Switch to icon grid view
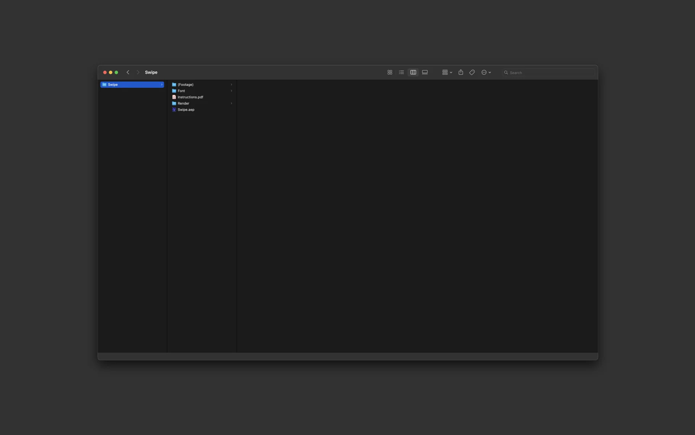 (x=389, y=72)
